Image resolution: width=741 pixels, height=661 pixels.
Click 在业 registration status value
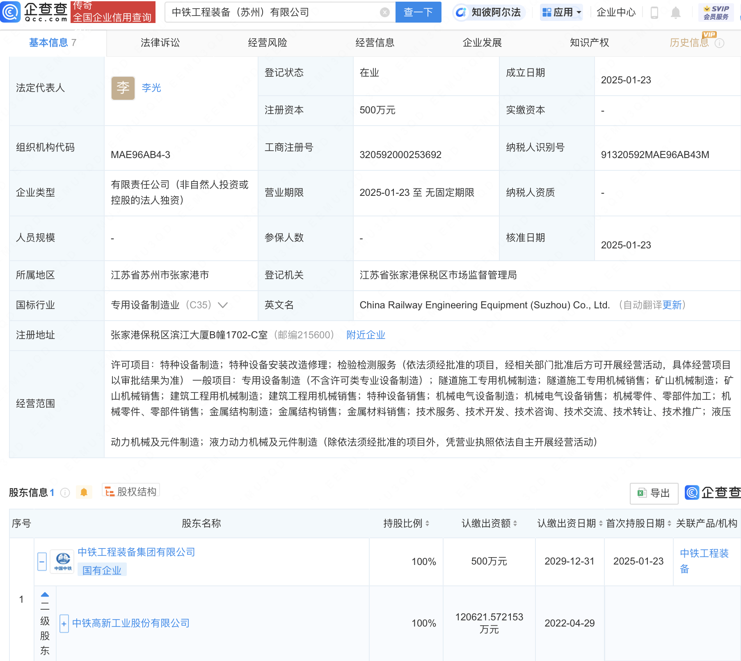[x=369, y=73]
